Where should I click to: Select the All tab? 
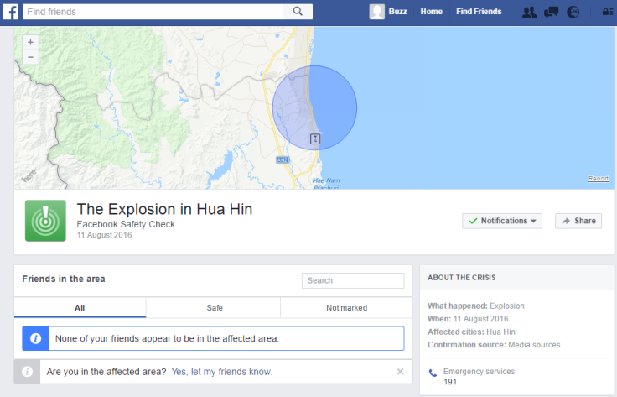[80, 307]
